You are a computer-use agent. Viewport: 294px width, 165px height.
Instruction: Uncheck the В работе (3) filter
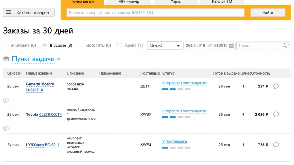tap(45, 45)
